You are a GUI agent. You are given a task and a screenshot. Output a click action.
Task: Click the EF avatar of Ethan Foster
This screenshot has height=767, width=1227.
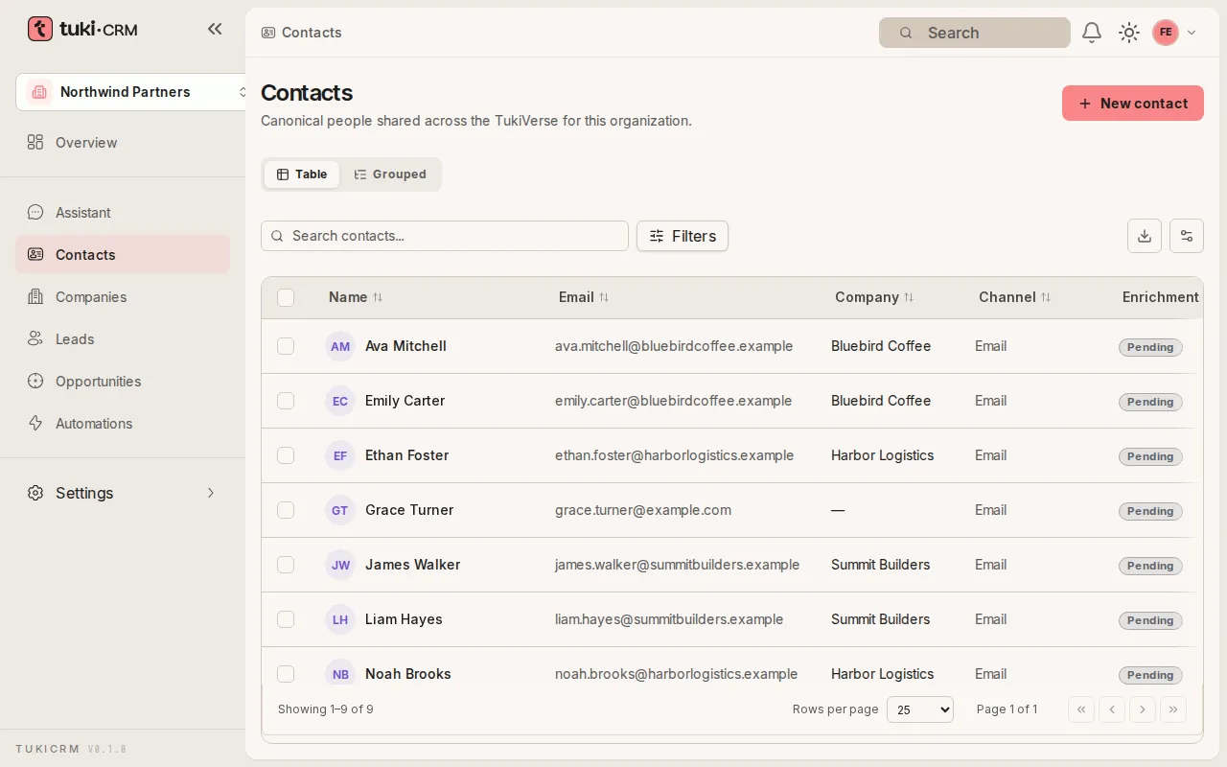pos(340,455)
